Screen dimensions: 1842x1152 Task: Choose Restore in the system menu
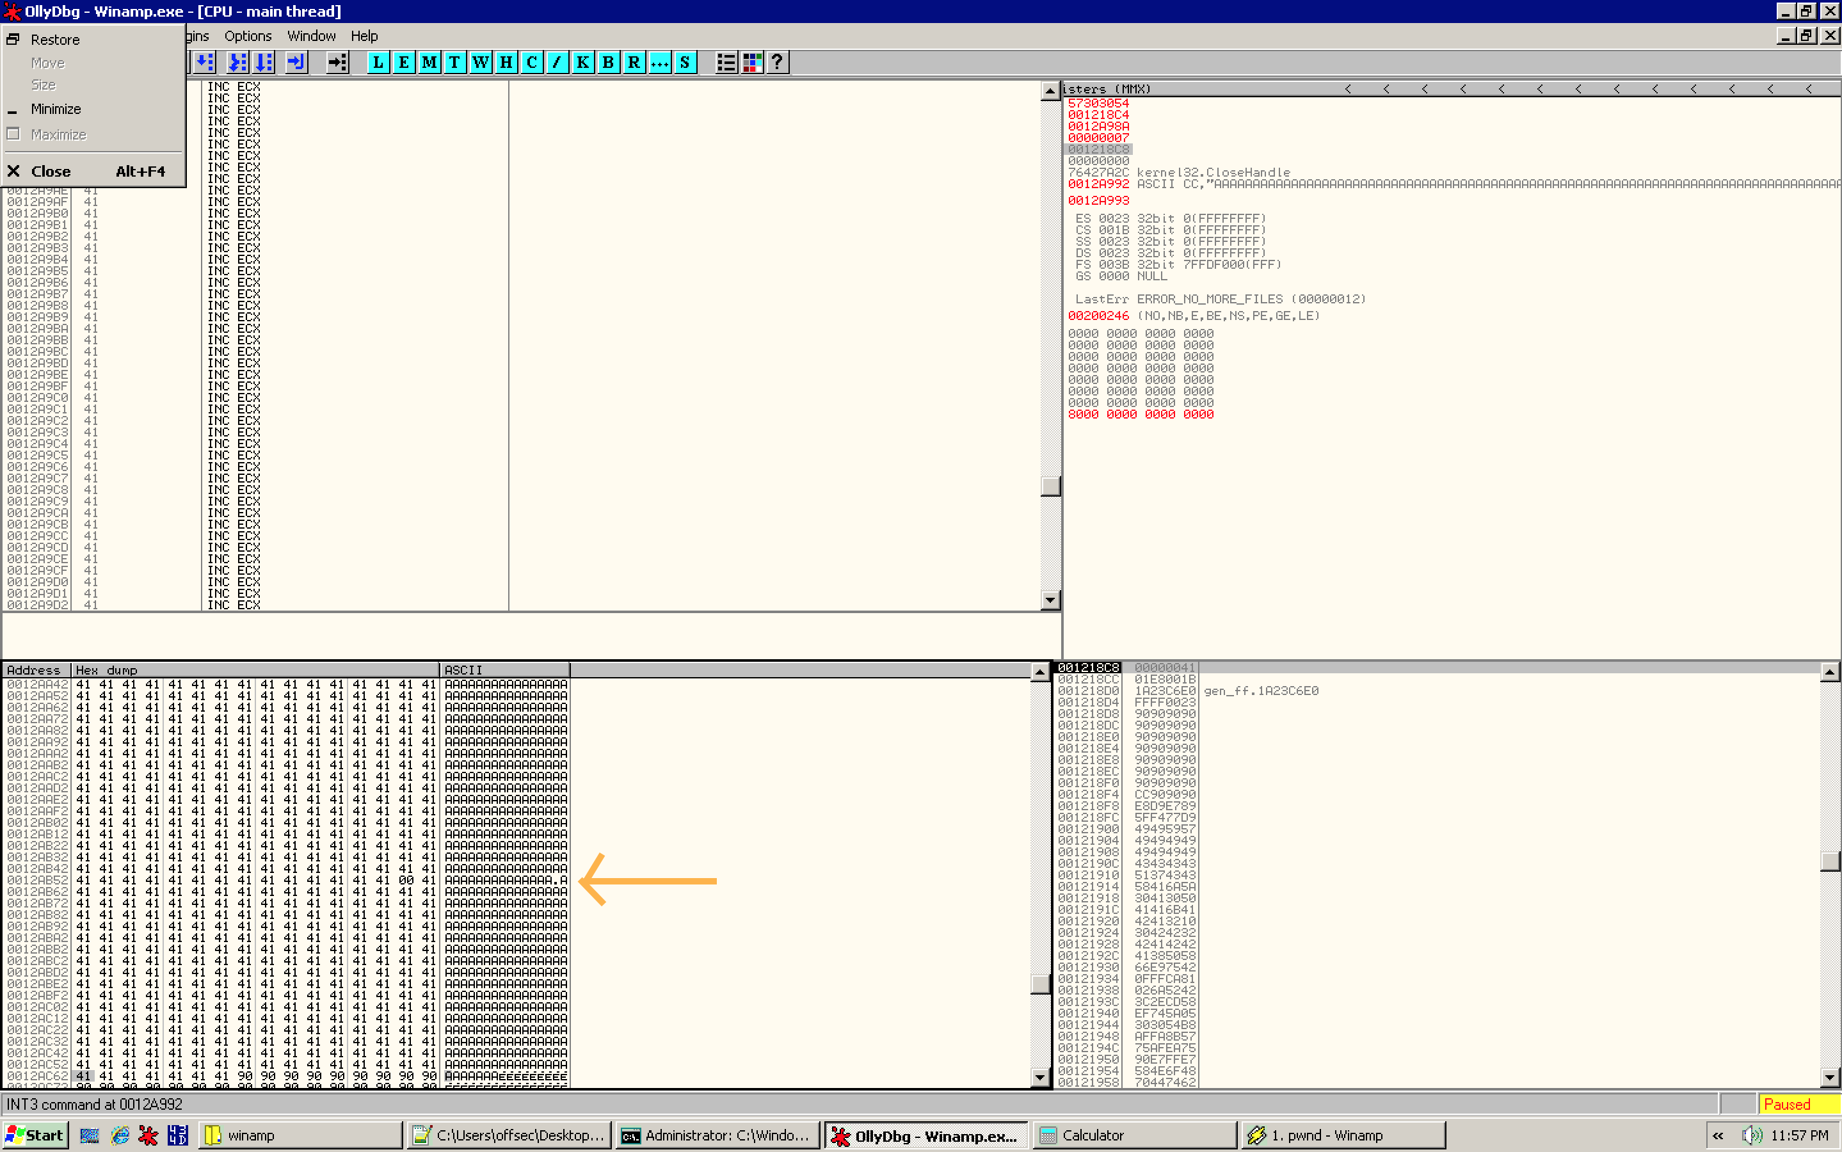[93, 40]
